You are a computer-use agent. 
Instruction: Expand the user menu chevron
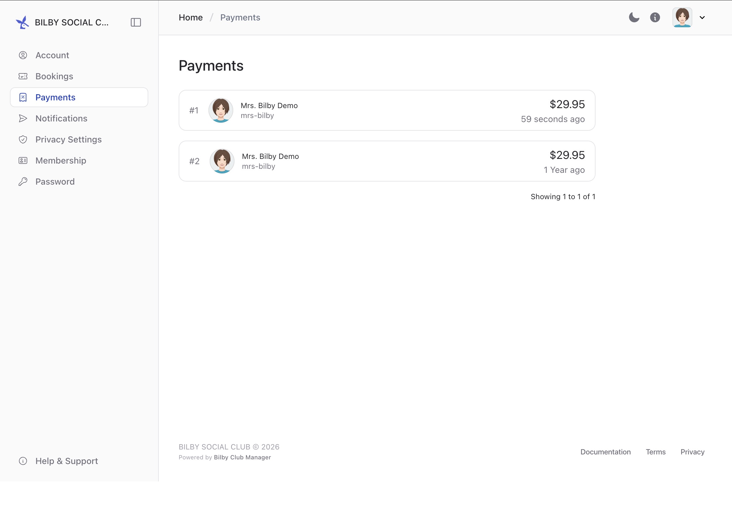[x=702, y=18]
